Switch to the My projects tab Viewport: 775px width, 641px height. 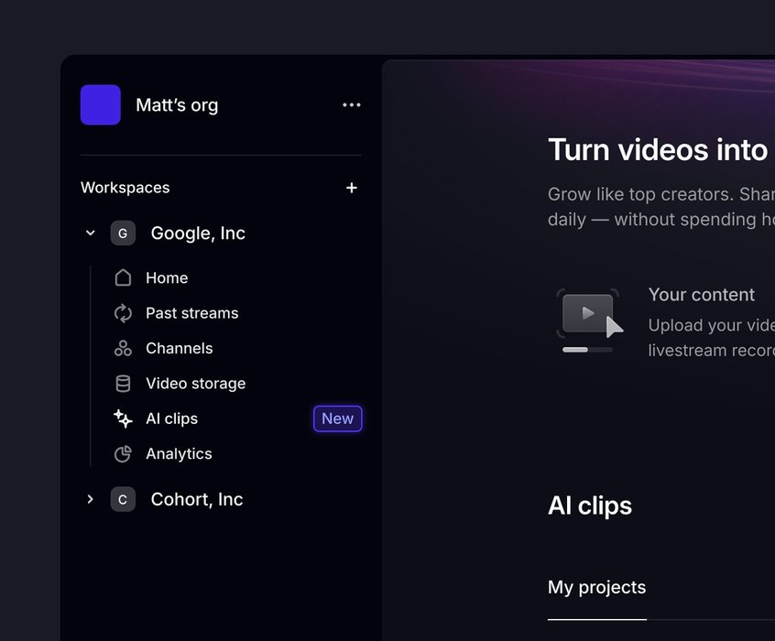click(596, 588)
